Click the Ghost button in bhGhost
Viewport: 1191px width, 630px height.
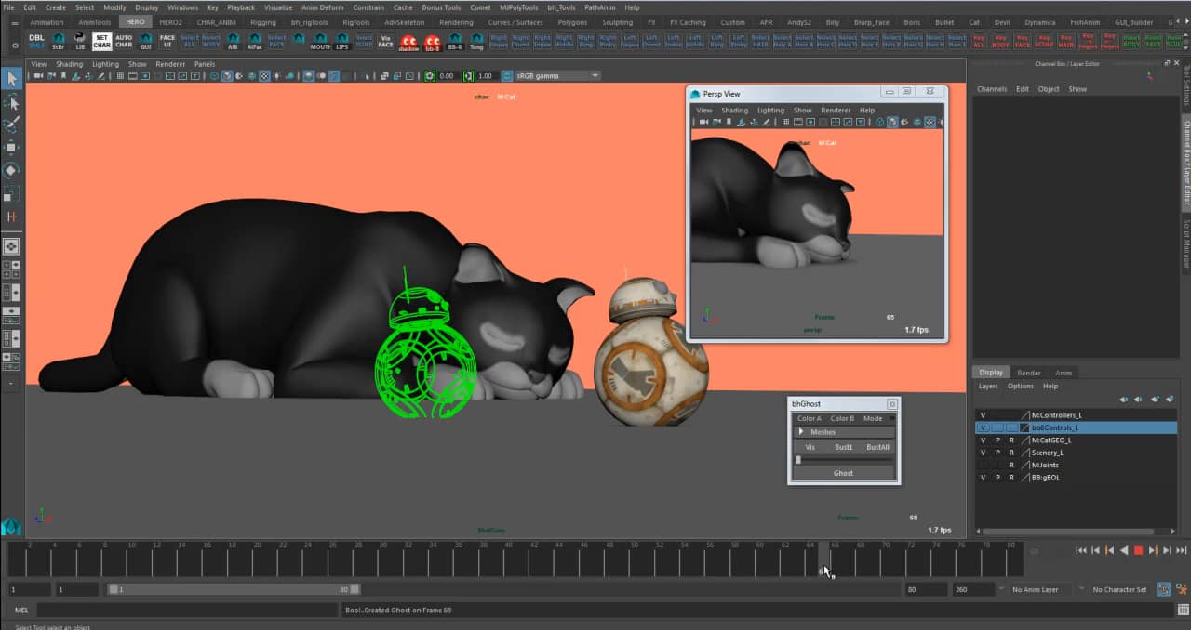843,473
